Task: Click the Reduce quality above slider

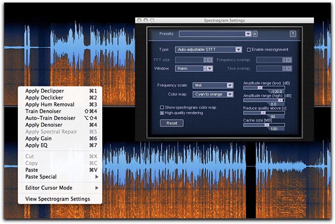Action: coord(264,113)
